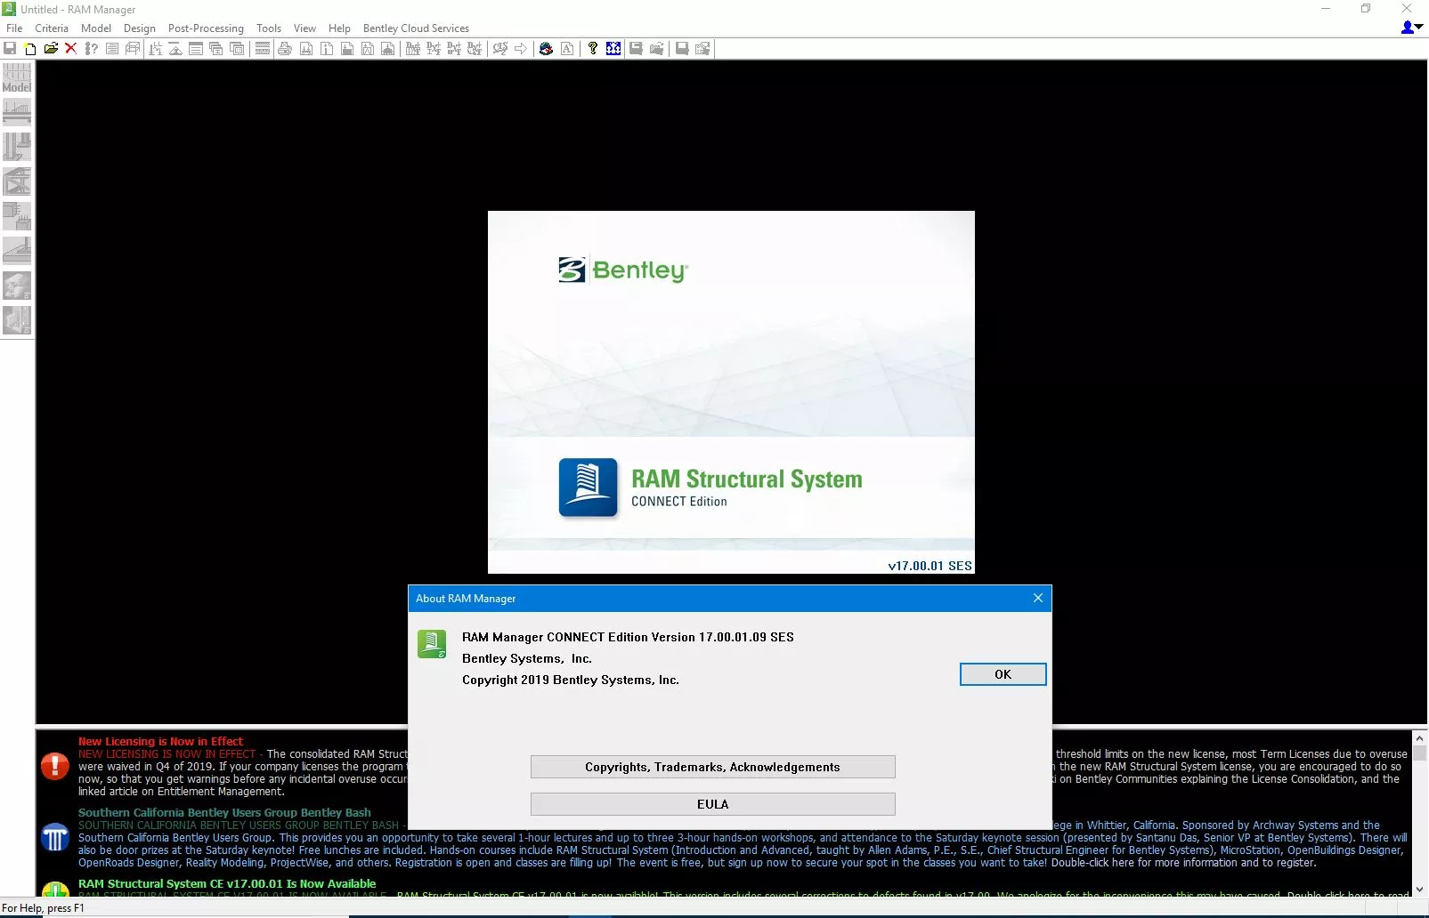This screenshot has width=1429, height=918.
Task: Click the RAM Manager icon in About dialog
Action: pos(432,644)
